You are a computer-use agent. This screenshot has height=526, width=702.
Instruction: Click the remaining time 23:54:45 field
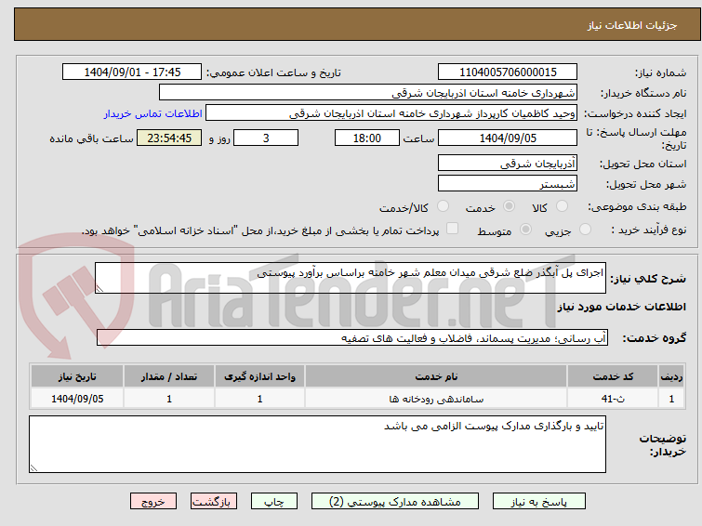coord(169,138)
